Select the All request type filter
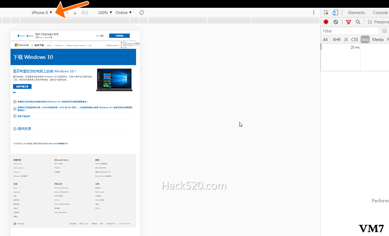This screenshot has height=236, width=389. click(x=325, y=40)
